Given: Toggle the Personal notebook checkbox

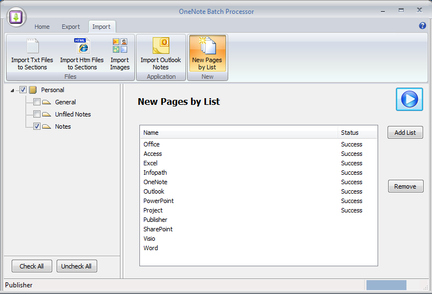Looking at the screenshot, I should (x=23, y=90).
